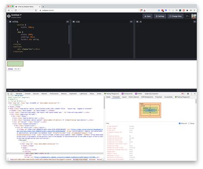Expand the head element in DOM tree
Screen dimensions: 203x169
pos(9,107)
